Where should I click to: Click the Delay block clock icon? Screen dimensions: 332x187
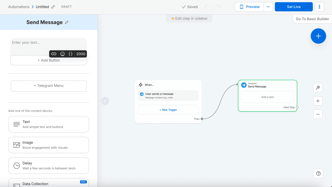pyautogui.click(x=17, y=166)
